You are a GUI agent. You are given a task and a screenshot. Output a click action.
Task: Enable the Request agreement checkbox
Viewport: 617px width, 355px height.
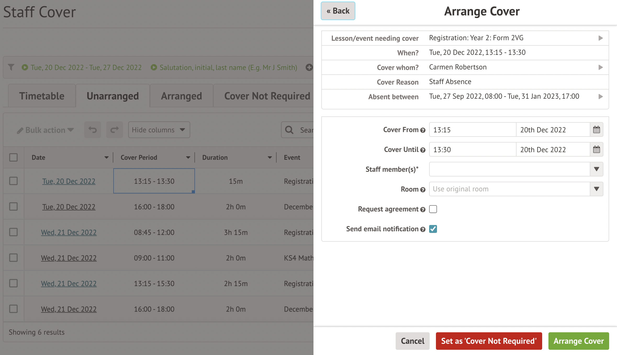click(433, 209)
